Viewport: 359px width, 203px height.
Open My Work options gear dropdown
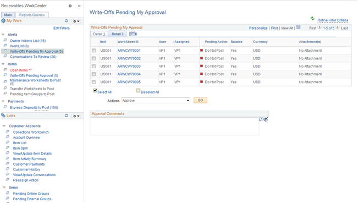coord(76,21)
